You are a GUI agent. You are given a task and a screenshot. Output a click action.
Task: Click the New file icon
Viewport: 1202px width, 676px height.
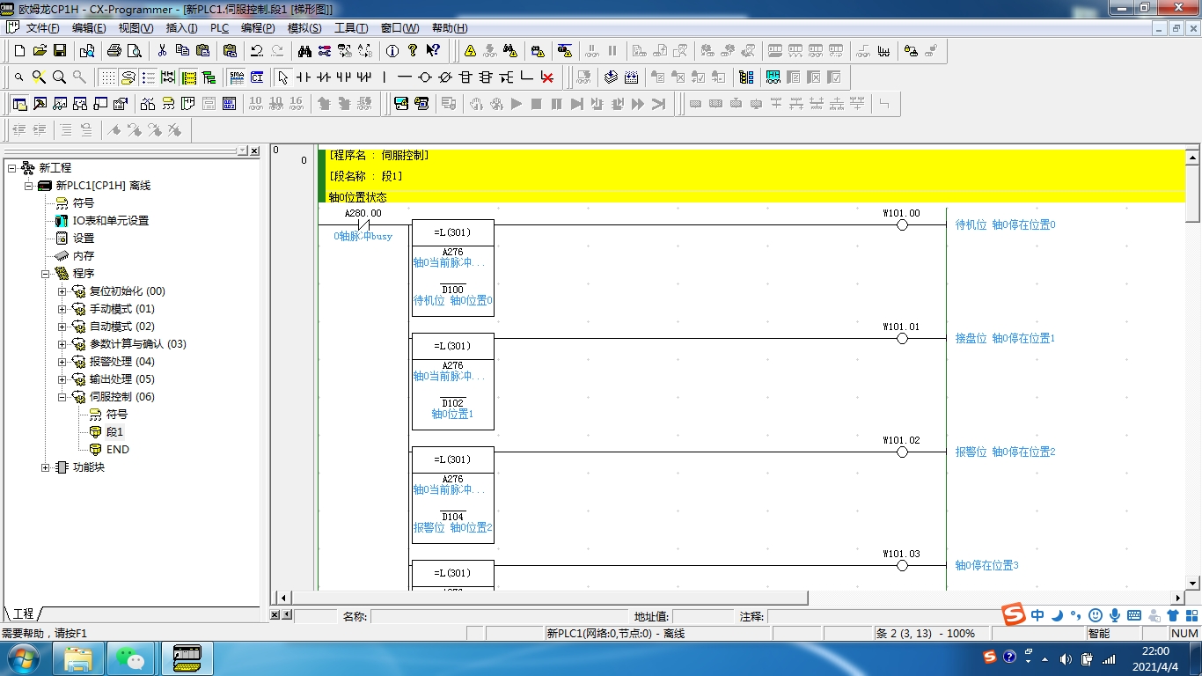click(18, 51)
